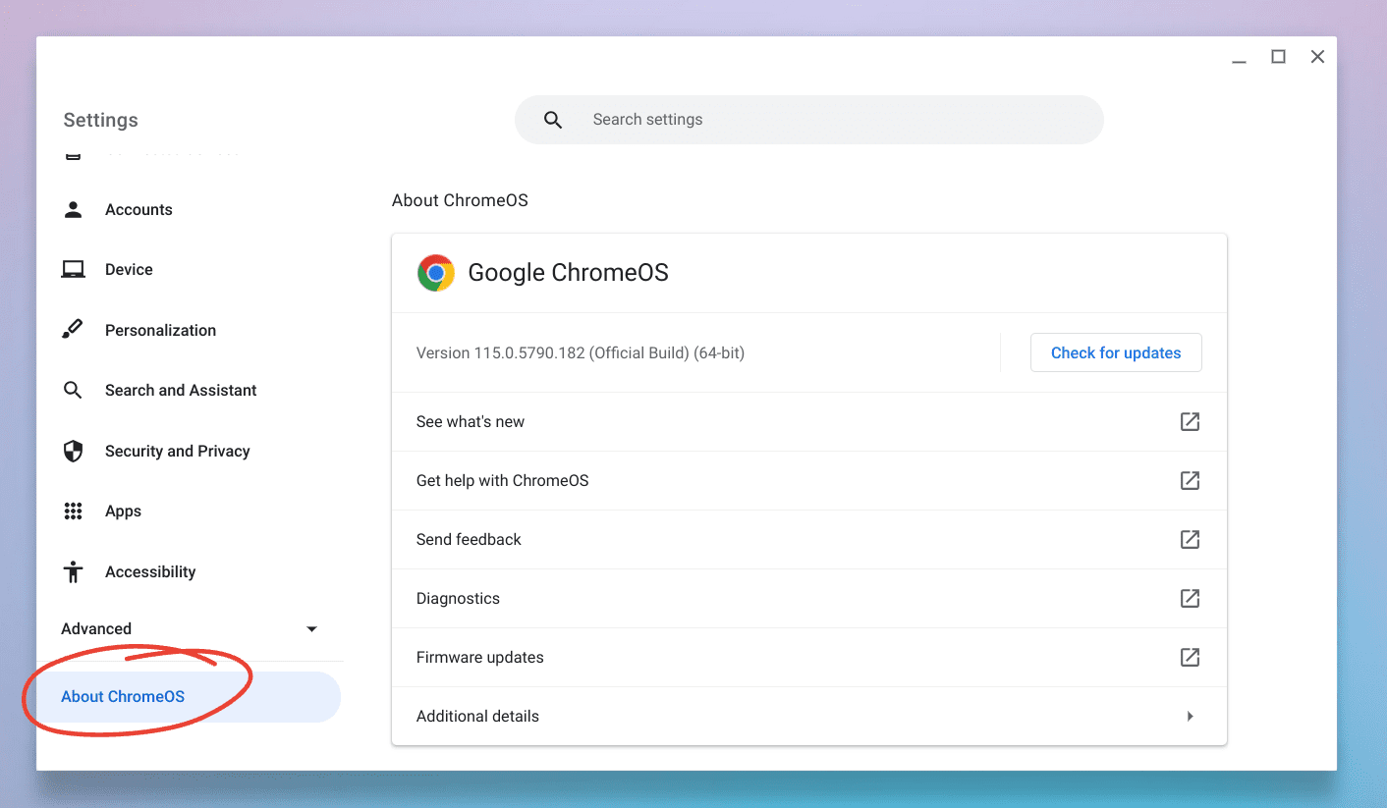Click the Search and Assistant magnifier icon
Image resolution: width=1387 pixels, height=808 pixels.
(x=73, y=390)
